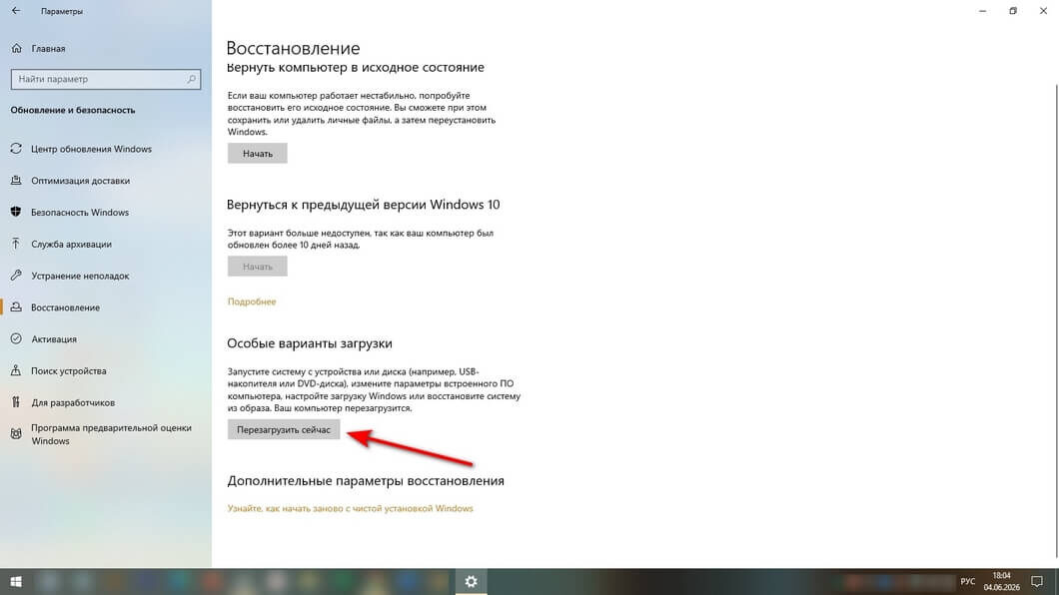Click Начать under Вернуть компьютер в исходное состояние
The image size is (1059, 595).
pyautogui.click(x=258, y=153)
